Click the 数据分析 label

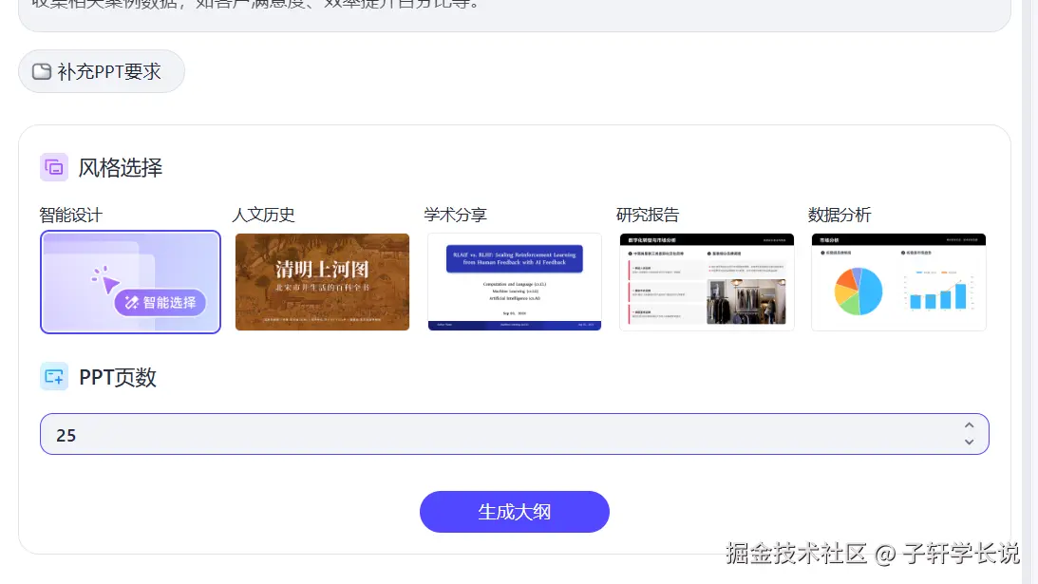(840, 216)
